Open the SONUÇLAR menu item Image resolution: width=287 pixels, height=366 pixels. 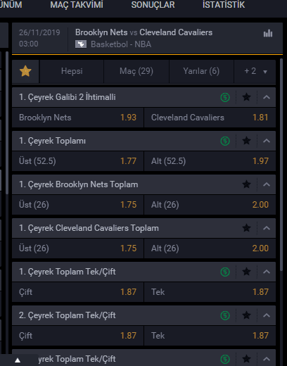click(x=153, y=5)
